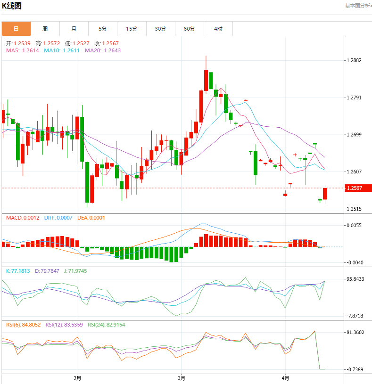Click the MA10 indicator label
Image resolution: width=372 pixels, height=384 pixels.
coord(62,50)
